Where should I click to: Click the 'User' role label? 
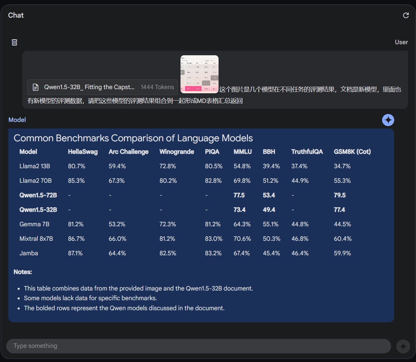(x=401, y=42)
